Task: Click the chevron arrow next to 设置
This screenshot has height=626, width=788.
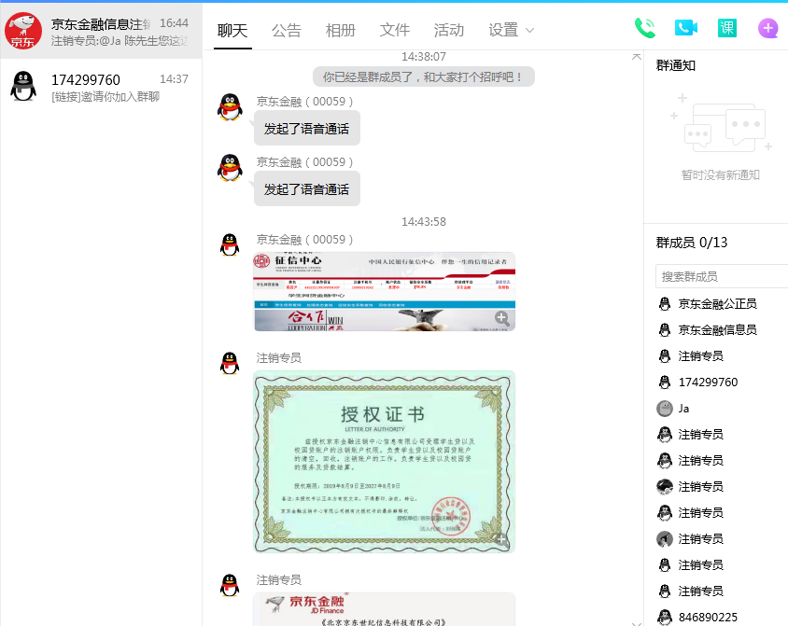Action: tap(529, 31)
